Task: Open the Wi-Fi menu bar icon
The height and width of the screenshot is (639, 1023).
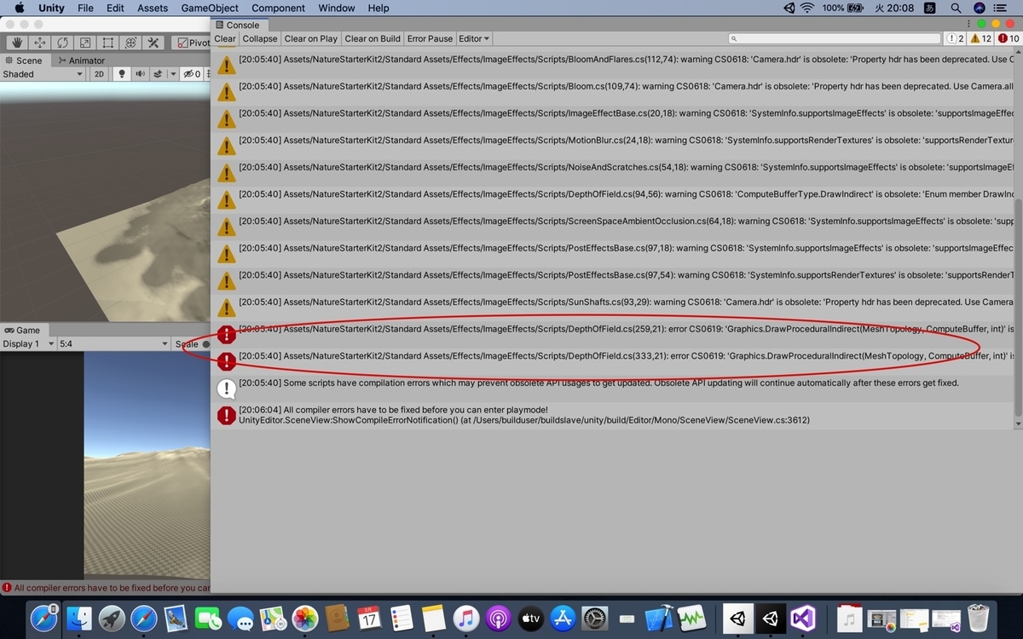Action: coord(807,9)
